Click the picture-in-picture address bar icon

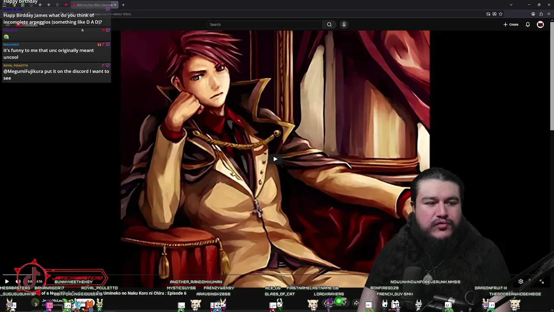488,14
